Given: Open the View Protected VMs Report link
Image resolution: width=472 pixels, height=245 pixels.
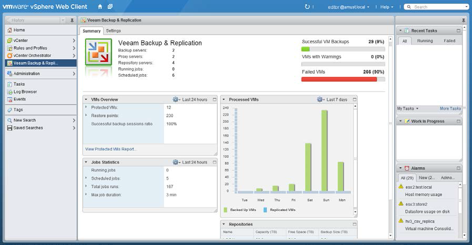Looking at the screenshot, I should click(x=111, y=149).
